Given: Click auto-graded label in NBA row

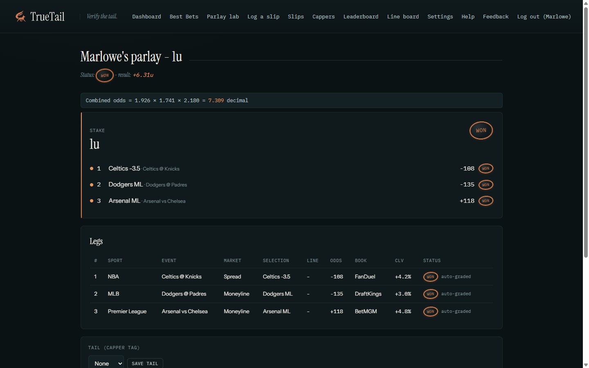Looking at the screenshot, I should [456, 277].
